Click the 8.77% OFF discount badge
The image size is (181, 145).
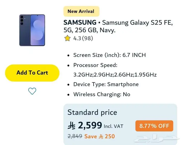pos(154,126)
